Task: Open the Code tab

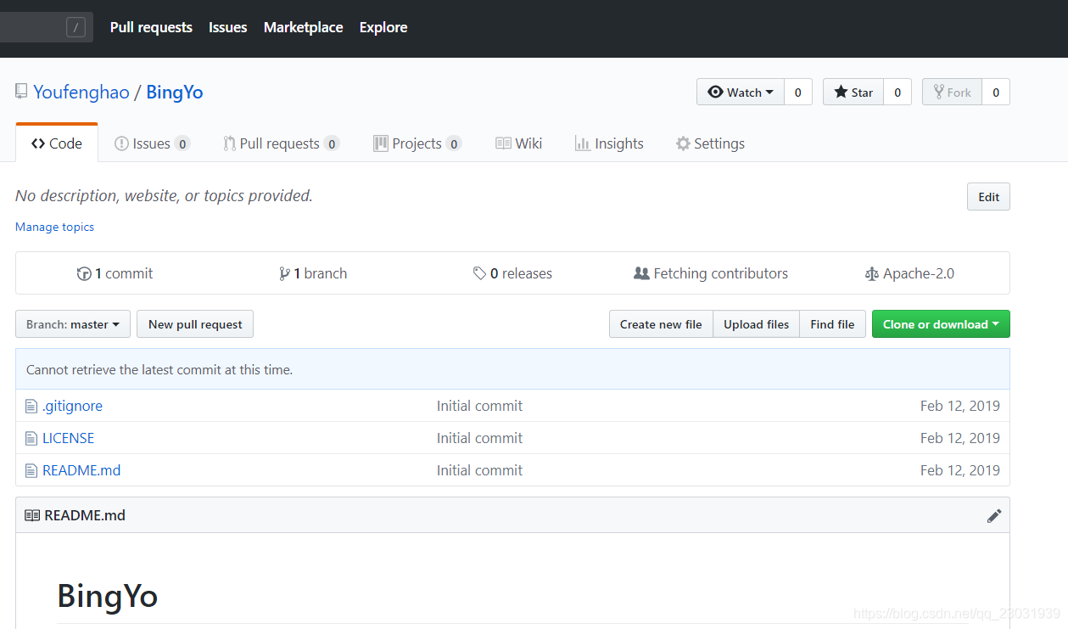Action: pyautogui.click(x=57, y=143)
